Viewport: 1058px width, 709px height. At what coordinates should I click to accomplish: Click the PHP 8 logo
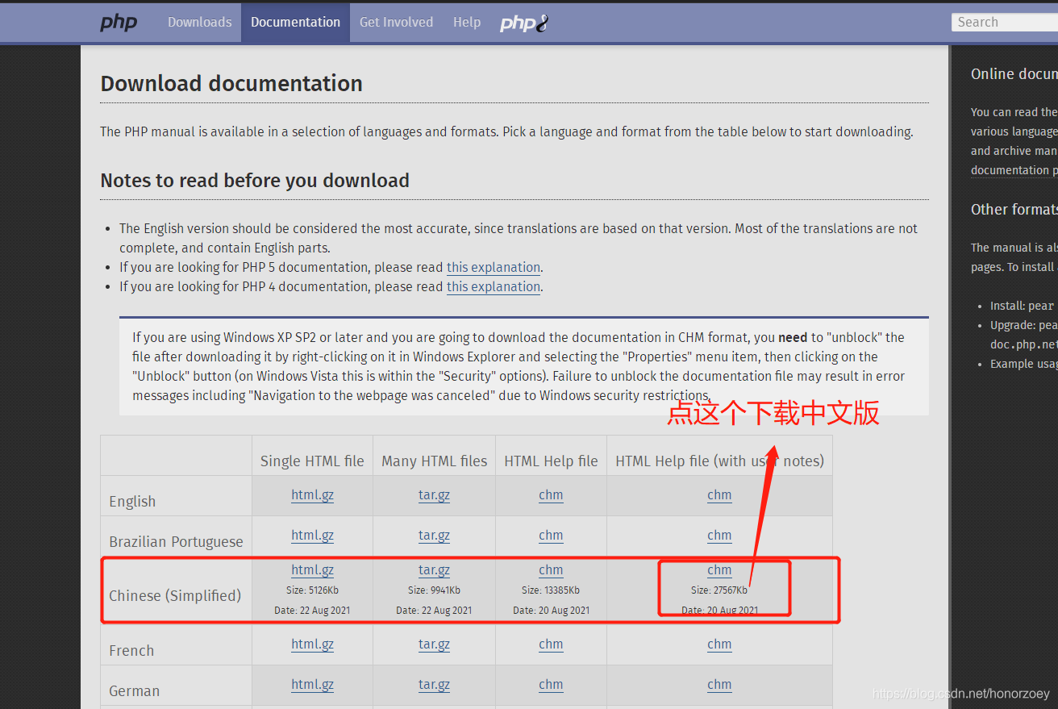524,23
